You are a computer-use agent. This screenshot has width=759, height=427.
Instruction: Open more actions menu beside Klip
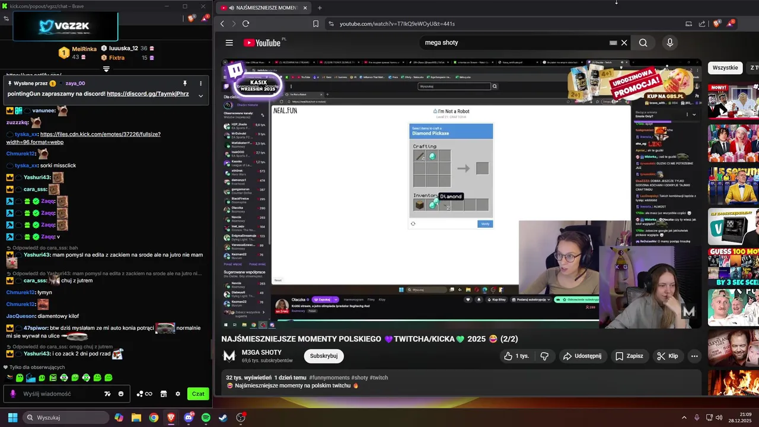point(694,356)
